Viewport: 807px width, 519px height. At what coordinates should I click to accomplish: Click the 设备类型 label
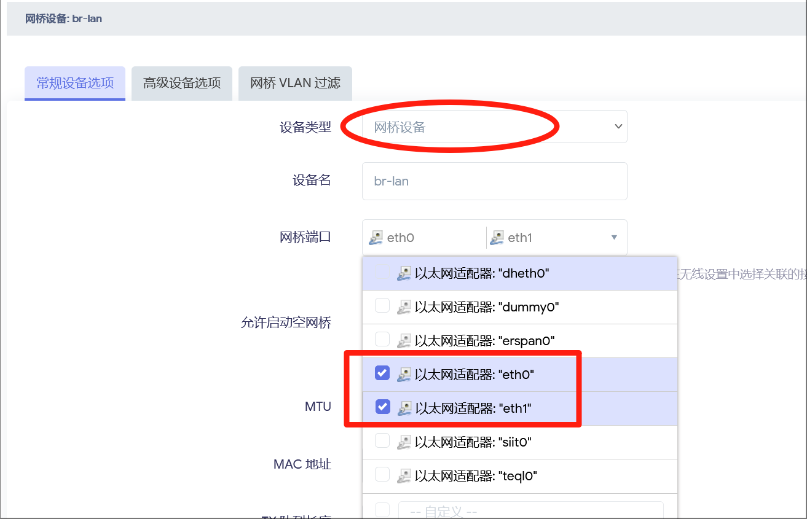coord(305,127)
